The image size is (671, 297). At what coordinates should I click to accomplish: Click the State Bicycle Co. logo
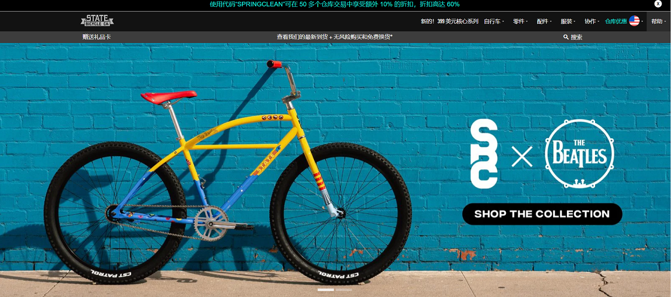click(x=97, y=21)
